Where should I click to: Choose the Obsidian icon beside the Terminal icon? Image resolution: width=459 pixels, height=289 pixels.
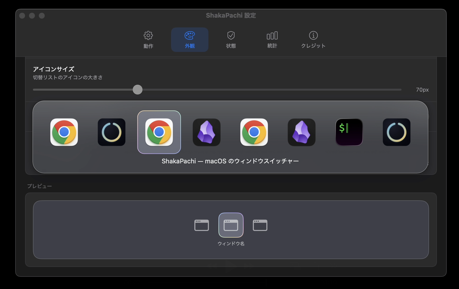point(302,132)
